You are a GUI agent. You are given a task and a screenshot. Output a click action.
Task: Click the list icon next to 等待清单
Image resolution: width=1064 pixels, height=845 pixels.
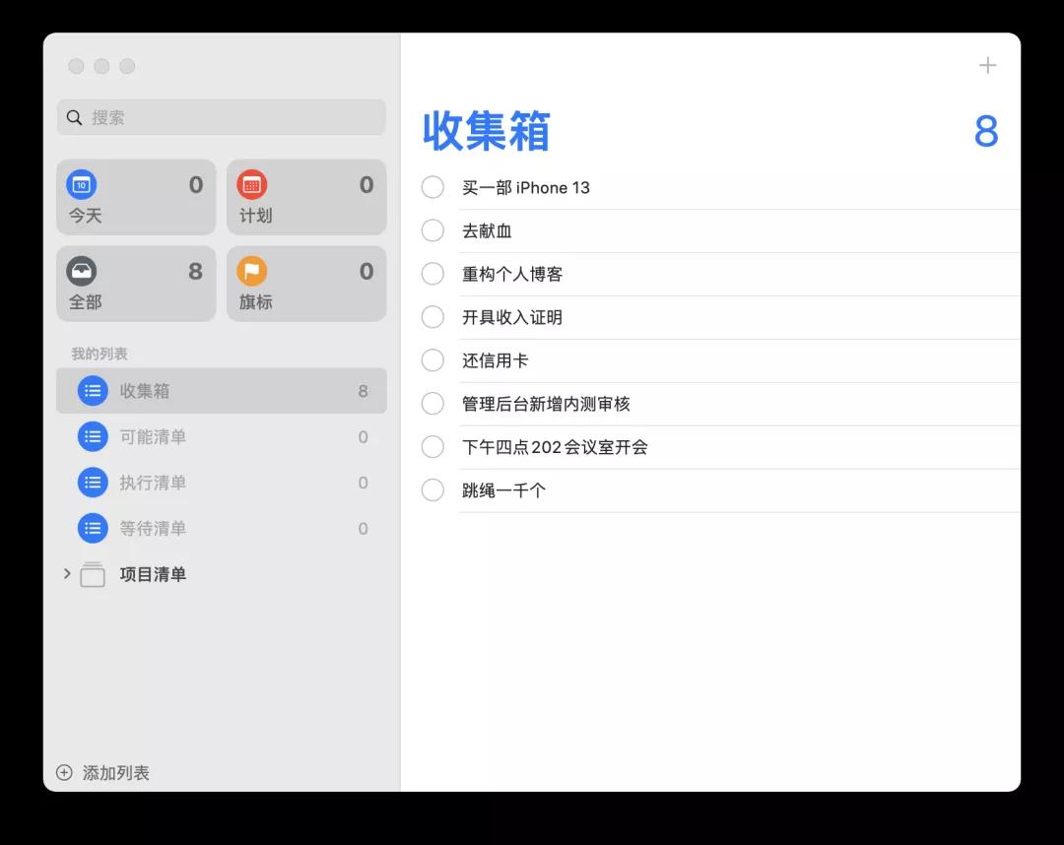click(93, 528)
